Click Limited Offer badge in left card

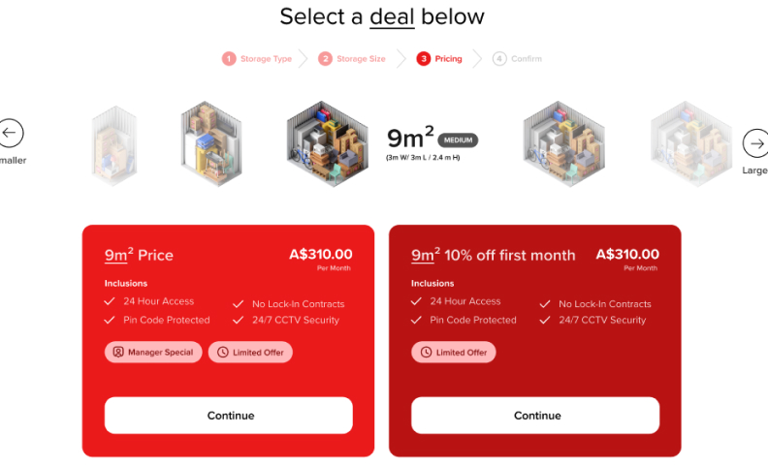(250, 353)
